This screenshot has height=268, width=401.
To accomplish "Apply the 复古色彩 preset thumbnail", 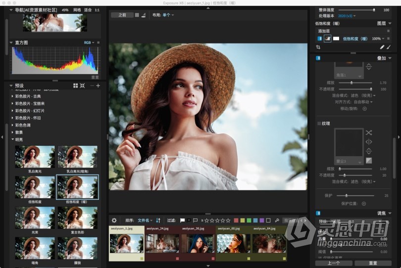I will tap(78, 218).
